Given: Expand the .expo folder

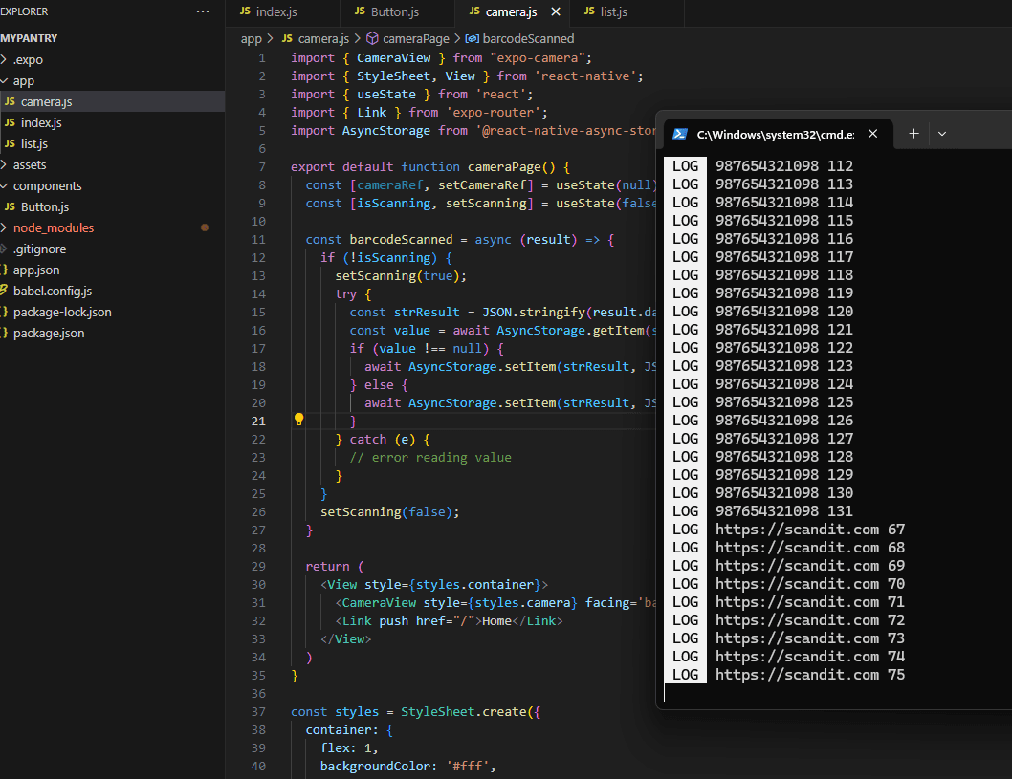Looking at the screenshot, I should (28, 60).
